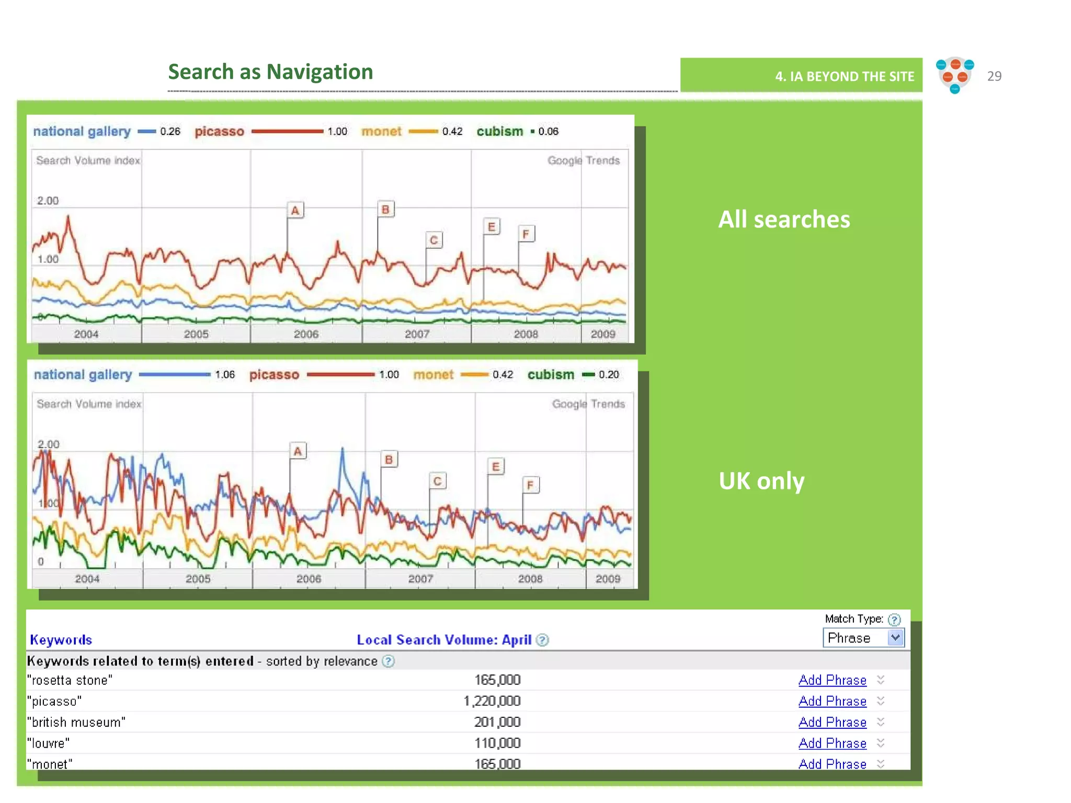Select 2004 on the top chart axis
Image resolution: width=1071 pixels, height=803 pixels.
tap(86, 334)
